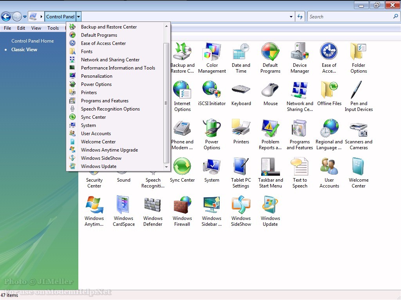Open the Tools menu
This screenshot has height=300, width=401.
53,28
